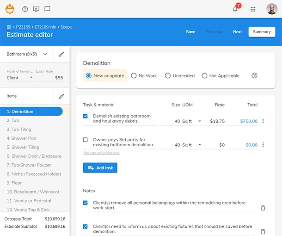Image resolution: width=282 pixels, height=236 pixels.
Task: Uncheck the demolish existing bathroom task
Action: (x=86, y=116)
